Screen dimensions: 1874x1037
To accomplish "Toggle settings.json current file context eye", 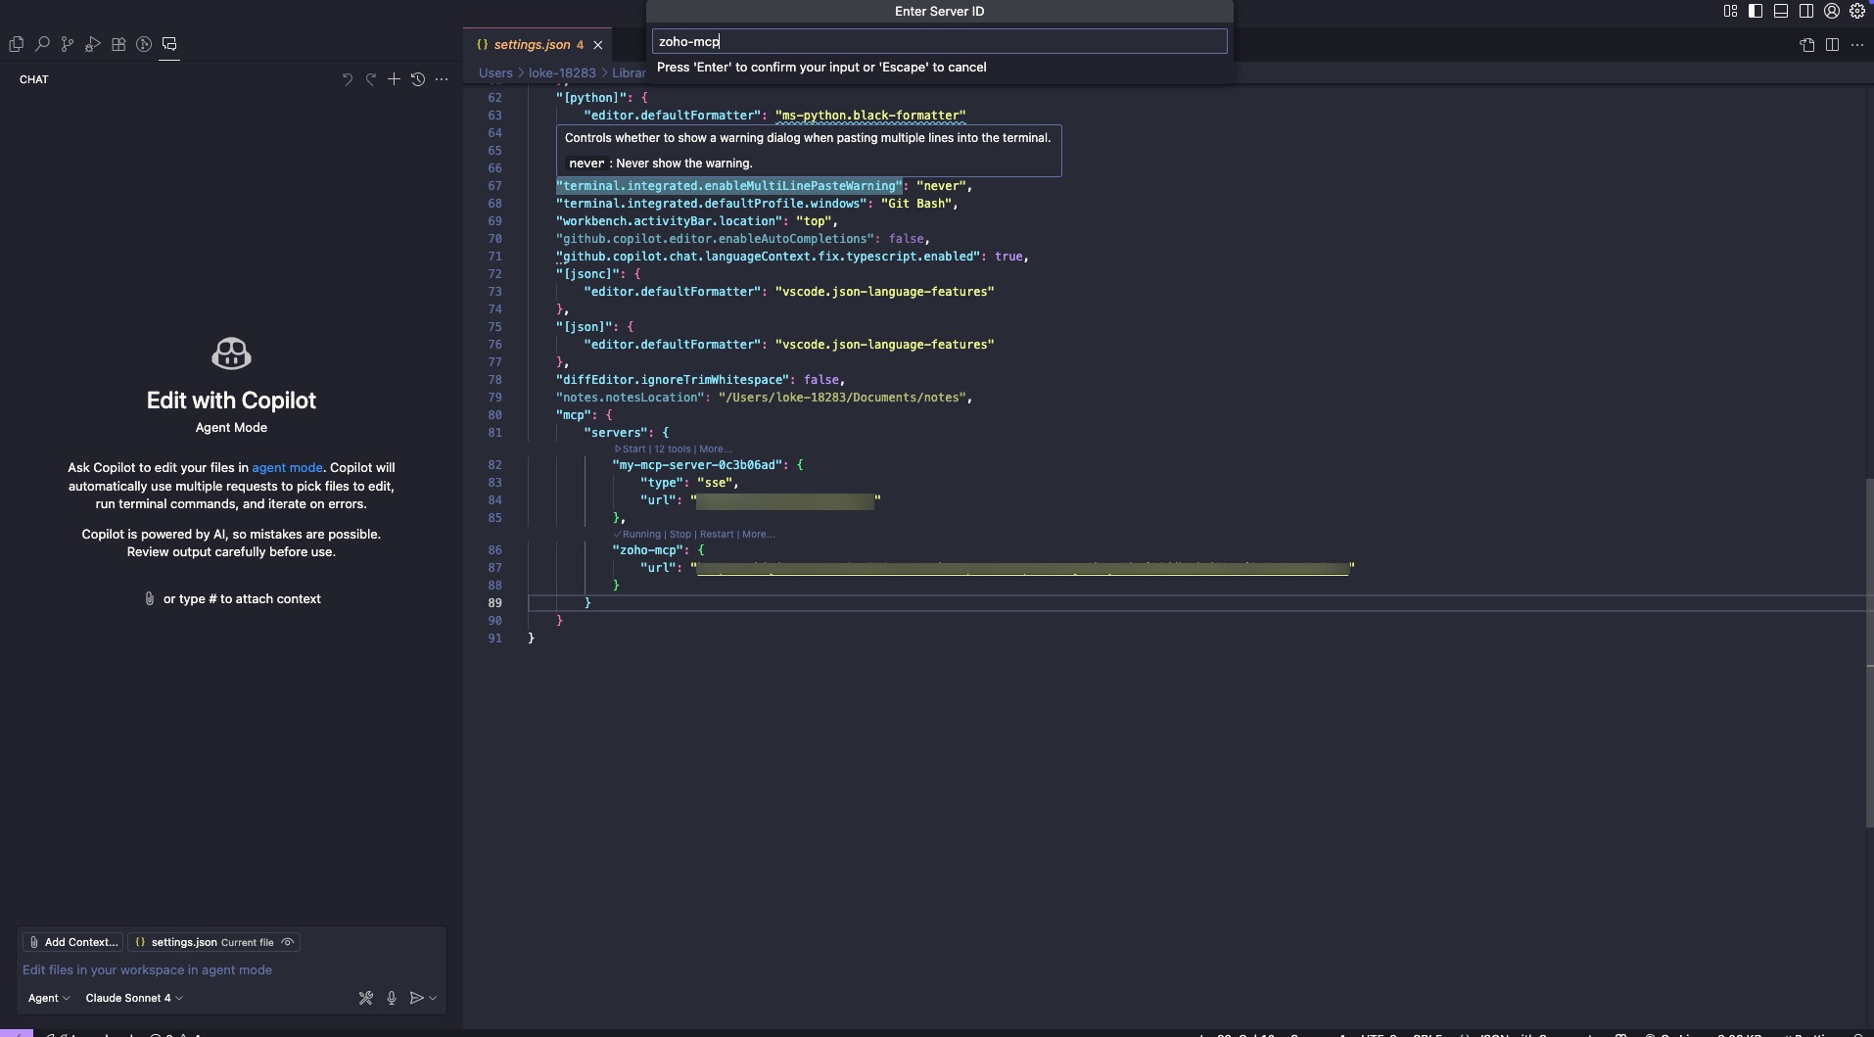I will pyautogui.click(x=288, y=942).
